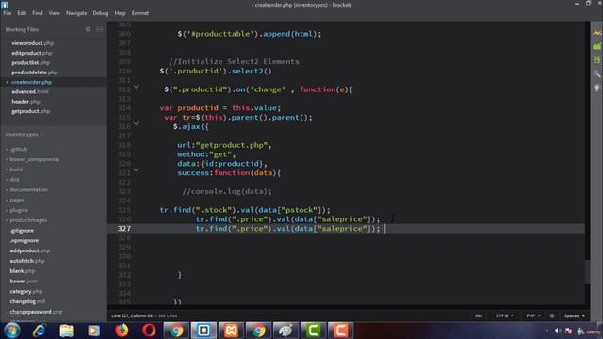This screenshot has width=603, height=339.
Task: Select the third green plugin icon in right toolbar
Action: (x=596, y=60)
